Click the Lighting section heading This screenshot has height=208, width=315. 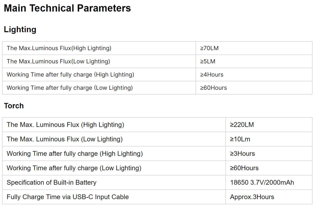click(x=20, y=29)
